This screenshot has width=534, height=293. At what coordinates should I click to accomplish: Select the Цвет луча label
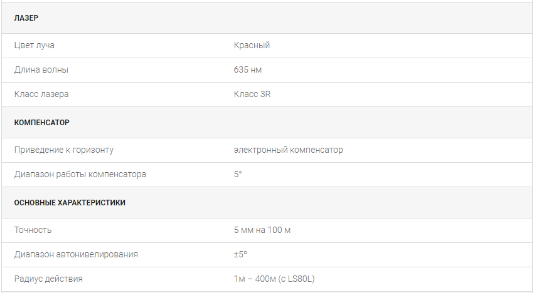point(34,45)
